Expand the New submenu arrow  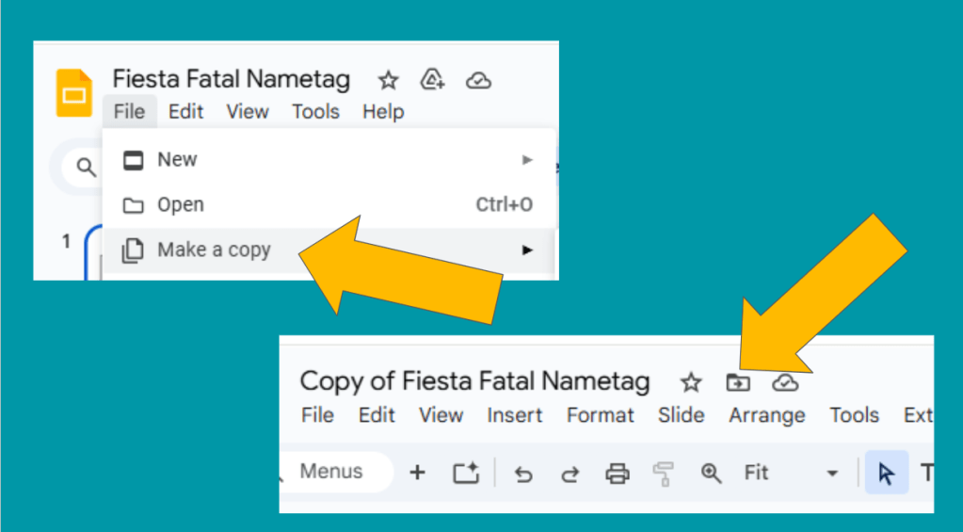pos(527,160)
